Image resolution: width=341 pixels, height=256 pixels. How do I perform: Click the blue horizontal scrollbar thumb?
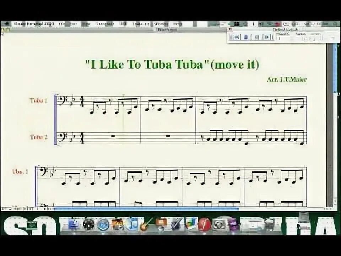(x=146, y=209)
